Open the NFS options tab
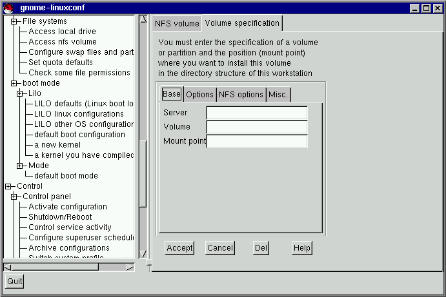 [x=241, y=95]
